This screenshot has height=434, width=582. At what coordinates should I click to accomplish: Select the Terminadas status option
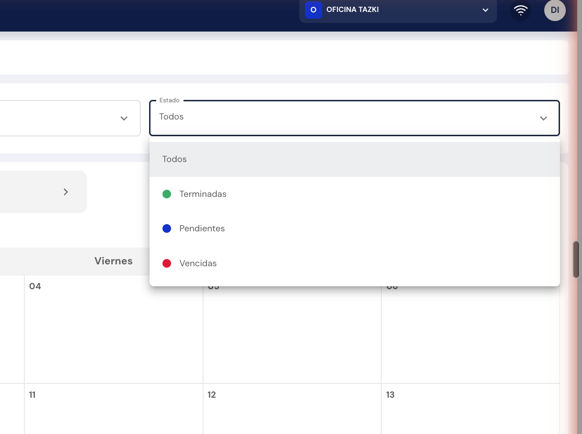[x=355, y=194]
